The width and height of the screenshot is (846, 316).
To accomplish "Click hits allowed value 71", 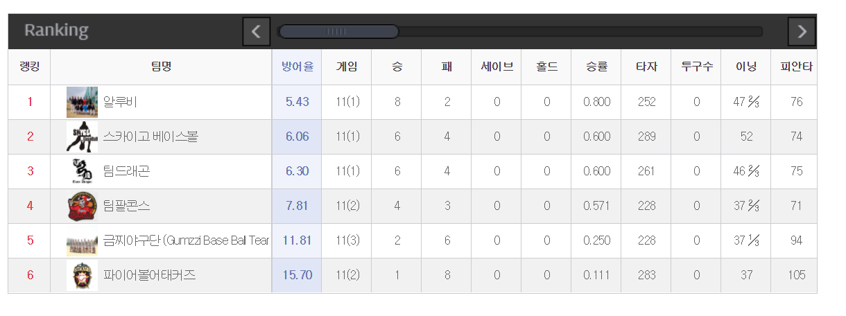I will pyautogui.click(x=796, y=206).
